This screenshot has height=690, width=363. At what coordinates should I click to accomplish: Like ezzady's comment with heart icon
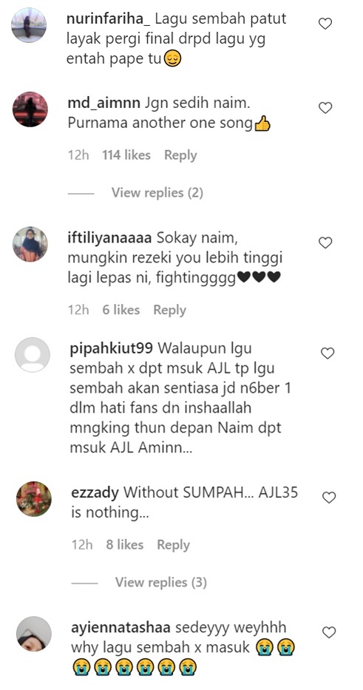click(x=329, y=497)
